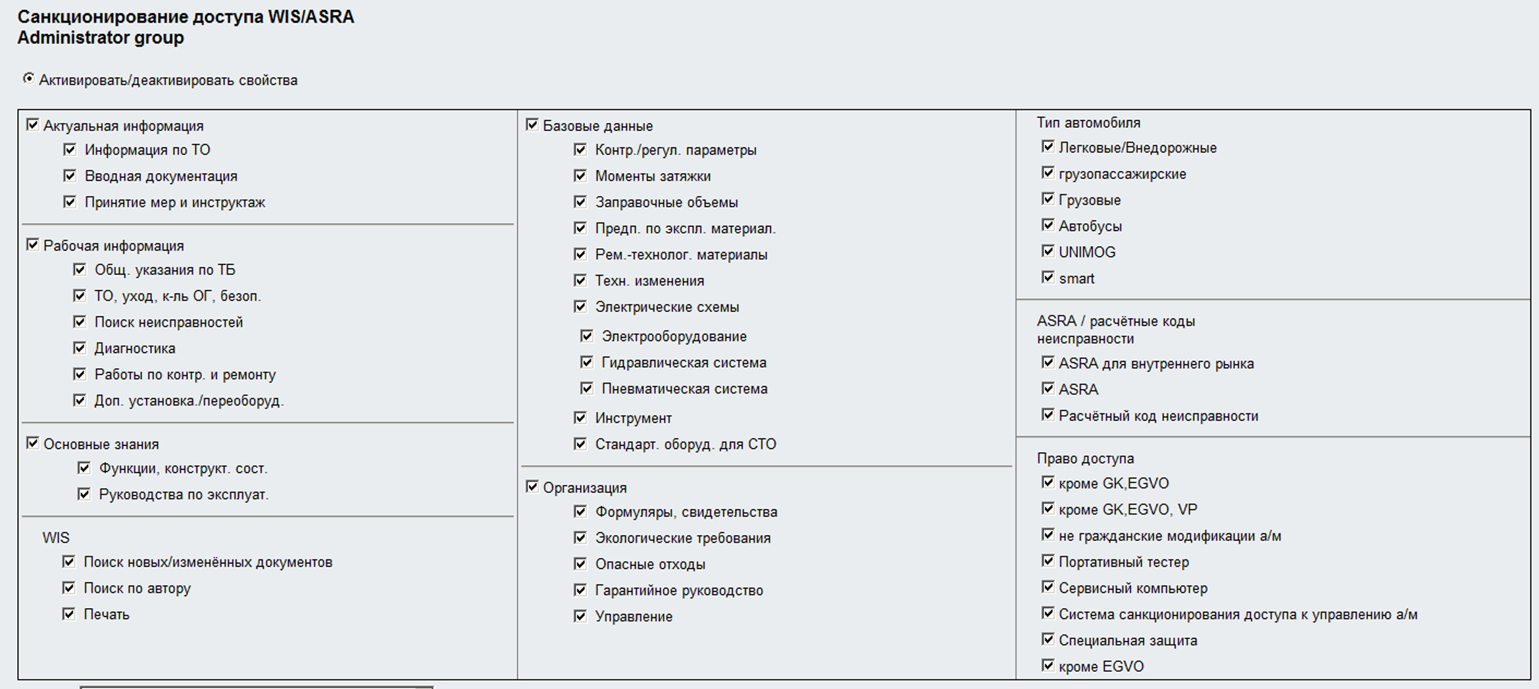This screenshot has width=1539, height=689.
Task: Uncheck the Организация group checkbox
Action: pos(532,486)
